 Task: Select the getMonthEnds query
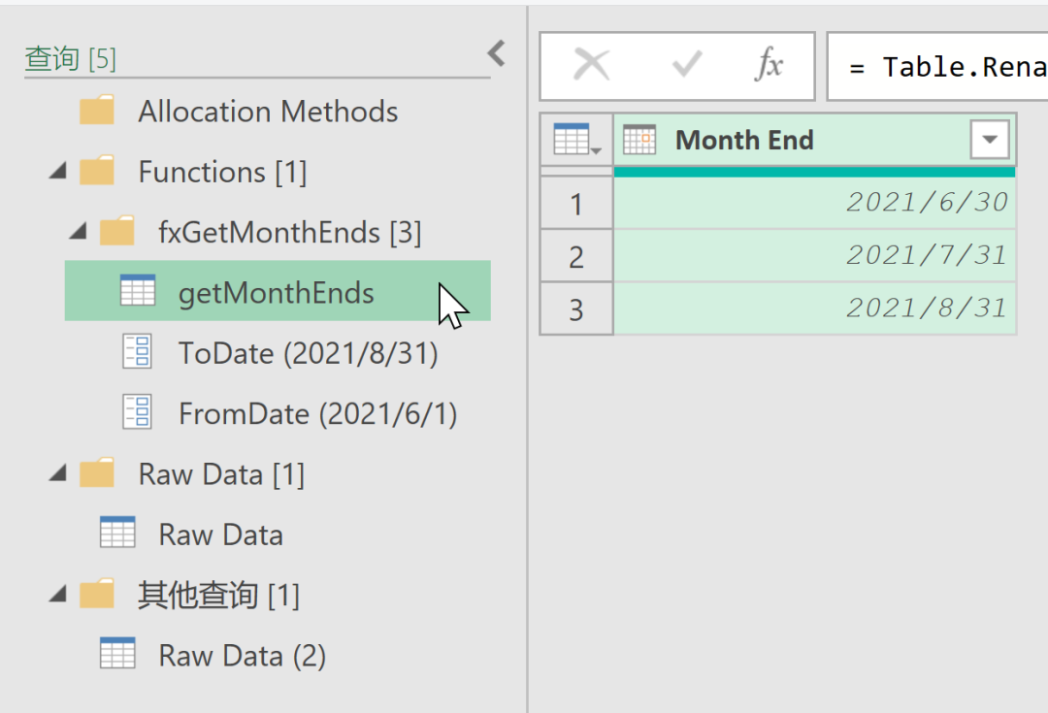click(276, 293)
